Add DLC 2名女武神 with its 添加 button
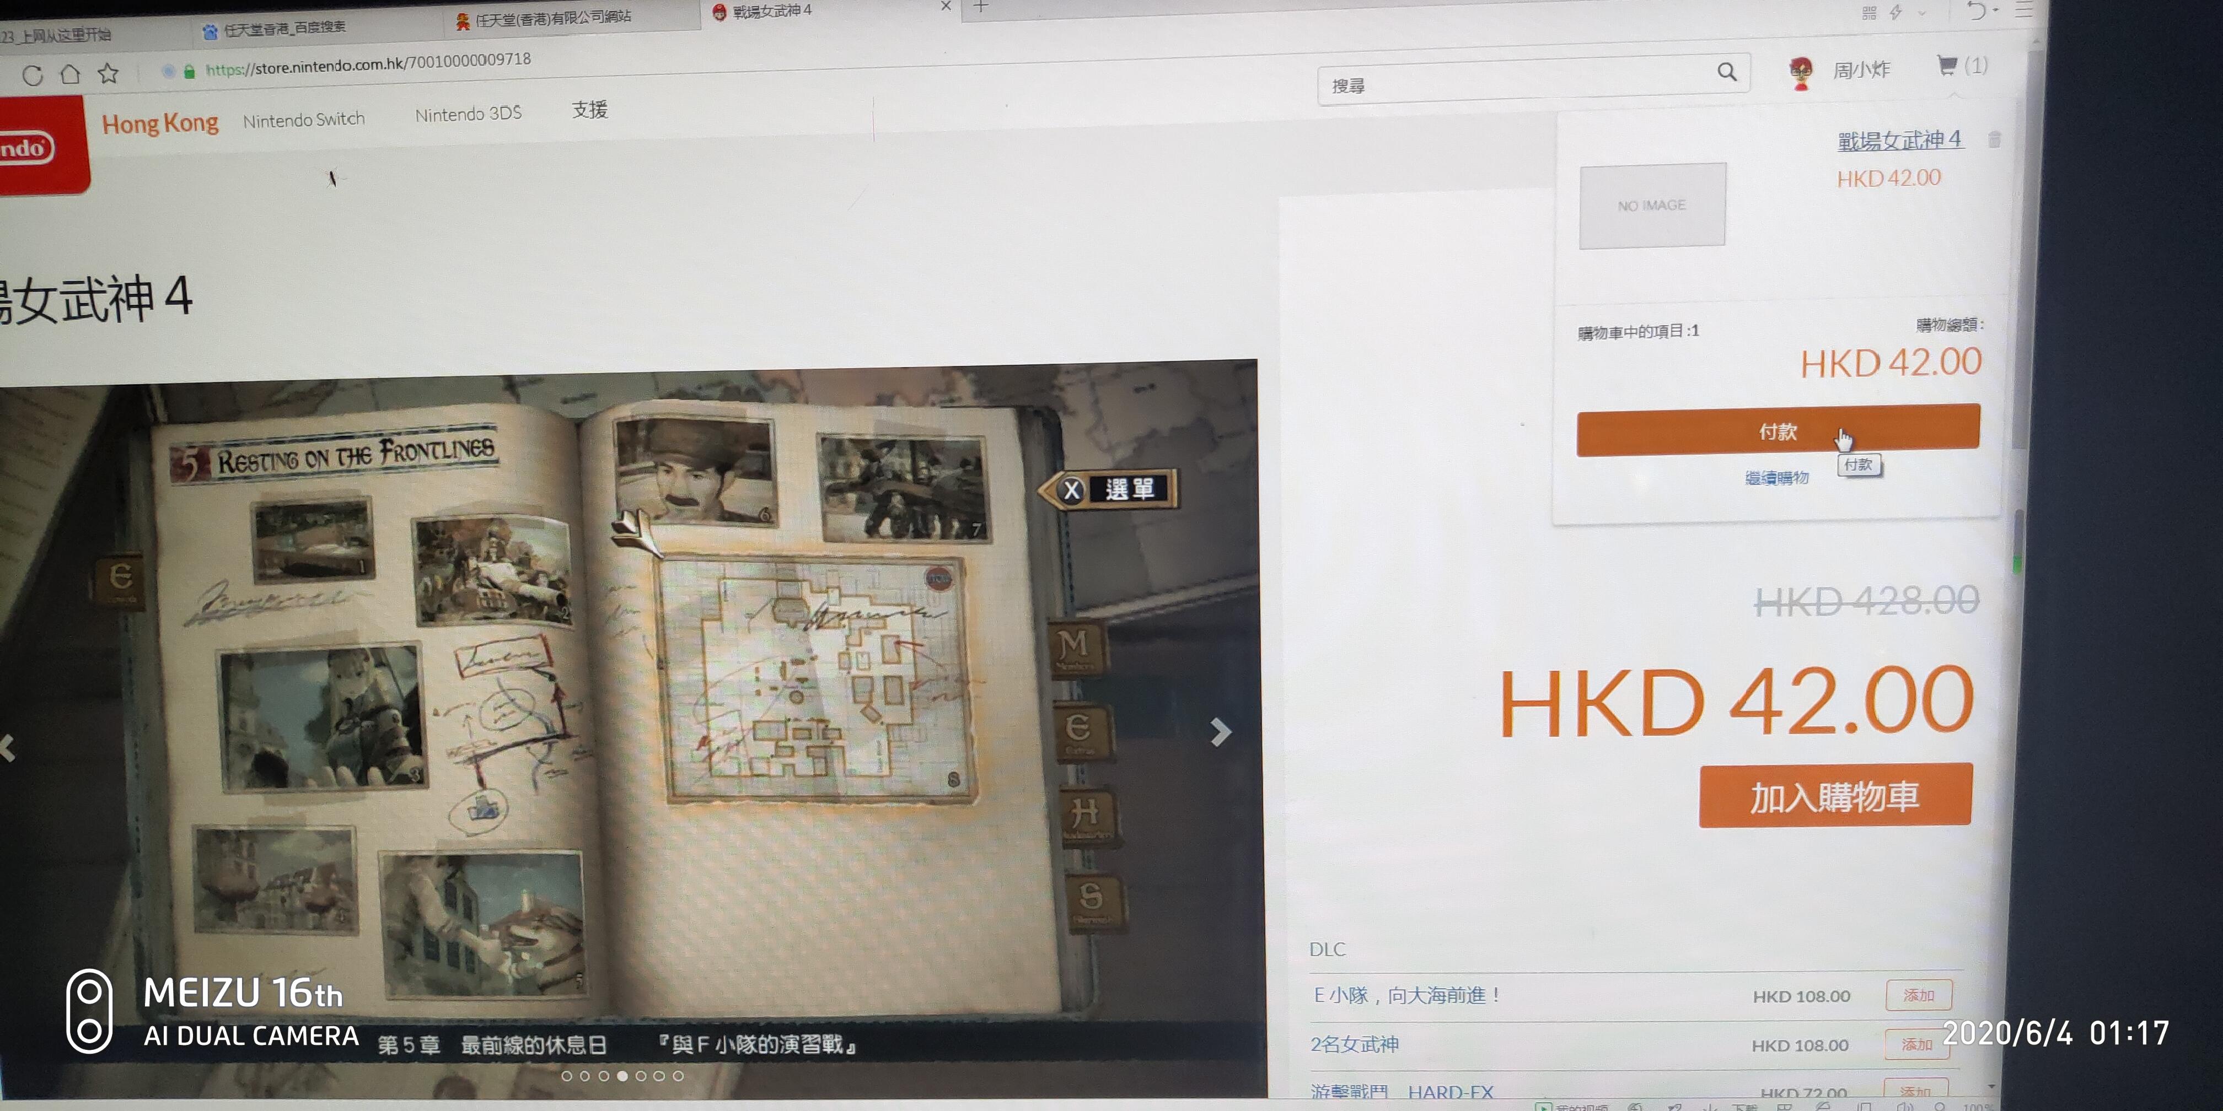The height and width of the screenshot is (1111, 2223). click(x=1916, y=1044)
